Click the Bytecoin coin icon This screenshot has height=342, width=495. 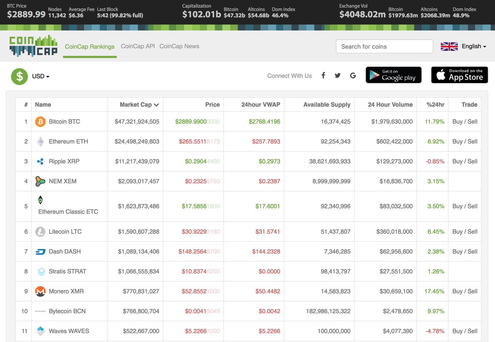[40, 311]
